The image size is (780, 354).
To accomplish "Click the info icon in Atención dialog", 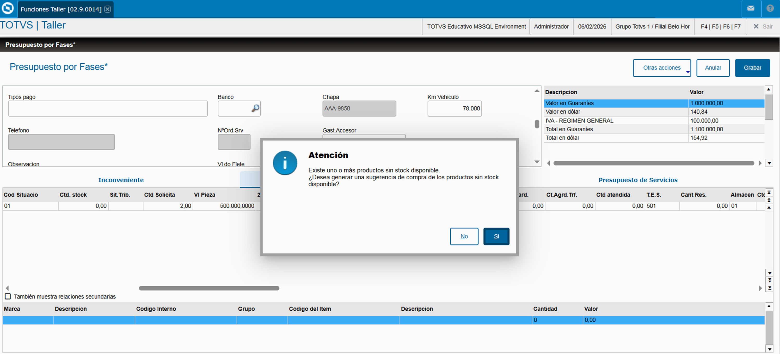I will [x=285, y=163].
